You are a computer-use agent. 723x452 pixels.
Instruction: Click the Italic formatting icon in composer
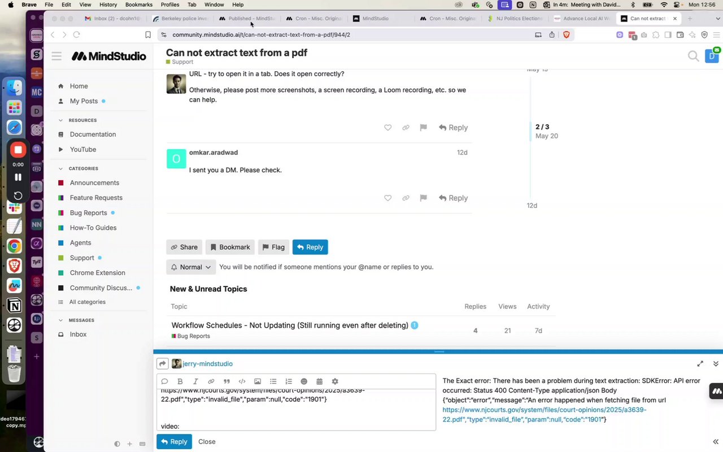click(195, 381)
